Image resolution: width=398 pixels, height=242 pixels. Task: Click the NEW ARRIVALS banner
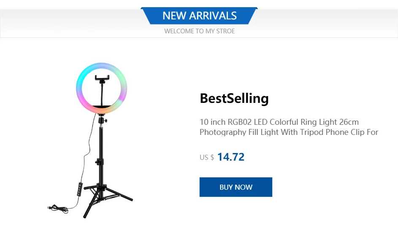[199, 16]
